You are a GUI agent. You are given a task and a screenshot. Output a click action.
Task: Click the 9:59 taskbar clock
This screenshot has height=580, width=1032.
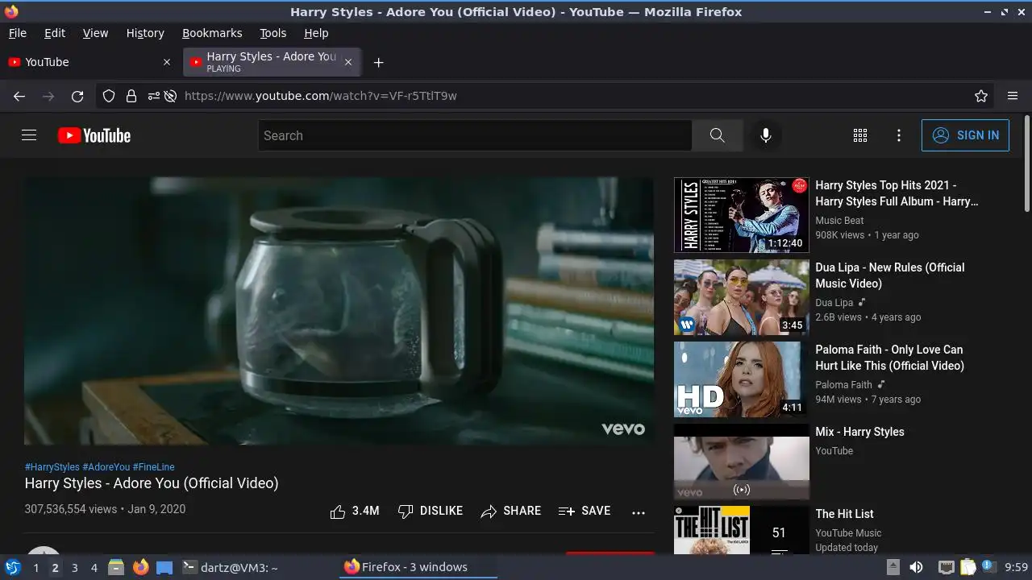pyautogui.click(x=1016, y=567)
